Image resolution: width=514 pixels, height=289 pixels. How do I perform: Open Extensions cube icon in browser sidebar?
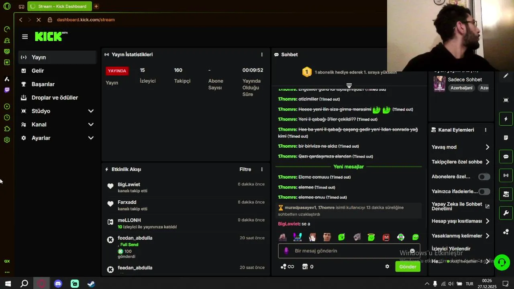tap(7, 129)
